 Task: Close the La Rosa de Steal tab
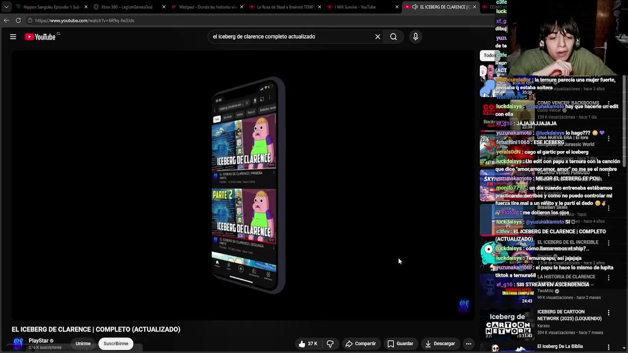(x=320, y=7)
